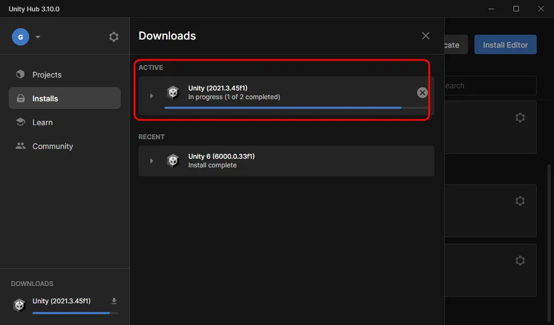Cancel the Unity 2021.3.45f1 active download
The image size is (554, 325).
pos(423,93)
